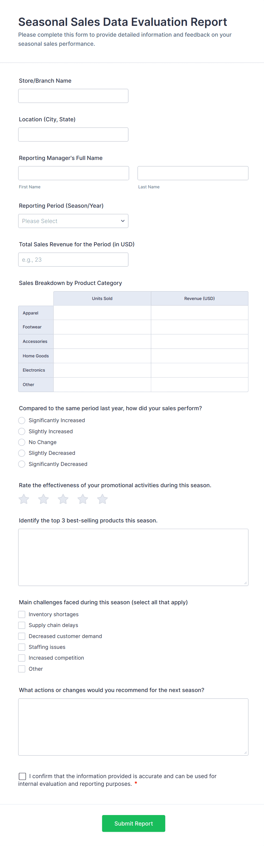Give a five-star promotional rating

click(x=102, y=499)
